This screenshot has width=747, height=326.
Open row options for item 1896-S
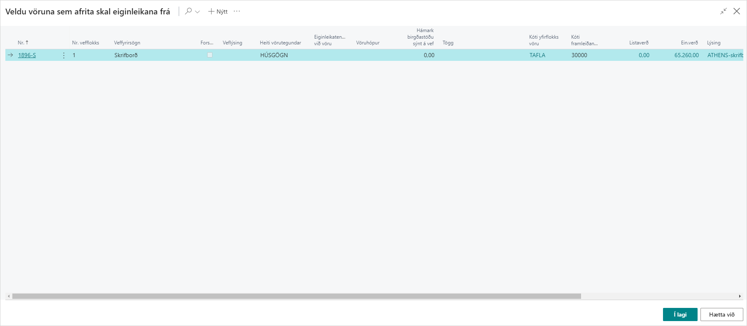[64, 55]
